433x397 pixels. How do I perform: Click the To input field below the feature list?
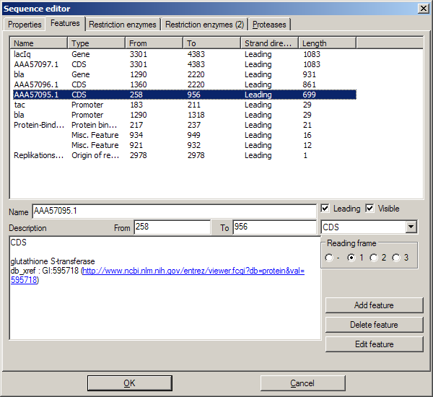[274, 227]
